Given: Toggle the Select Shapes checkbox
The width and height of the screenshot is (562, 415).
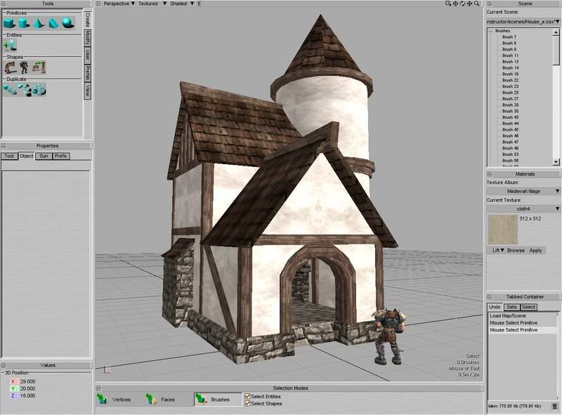Looking at the screenshot, I should pyautogui.click(x=248, y=404).
